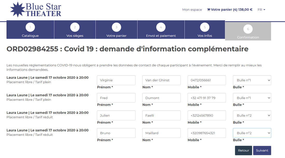Focus the Nom field containing Dumont
285x158 pixels.
point(161,98)
